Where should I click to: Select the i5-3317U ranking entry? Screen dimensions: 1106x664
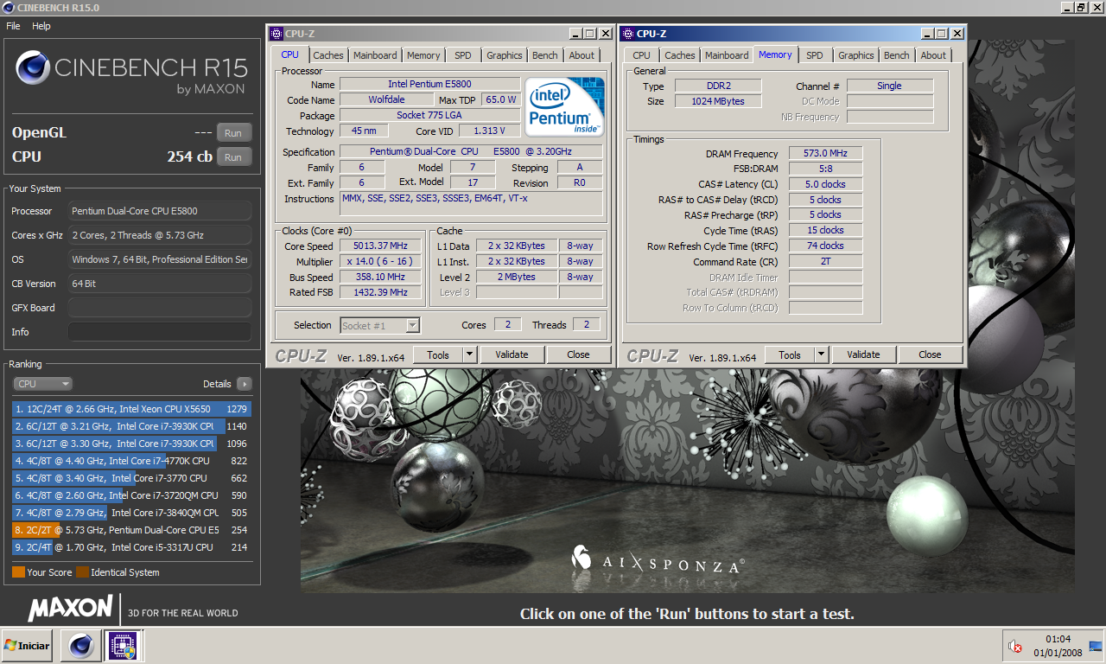pyautogui.click(x=131, y=547)
